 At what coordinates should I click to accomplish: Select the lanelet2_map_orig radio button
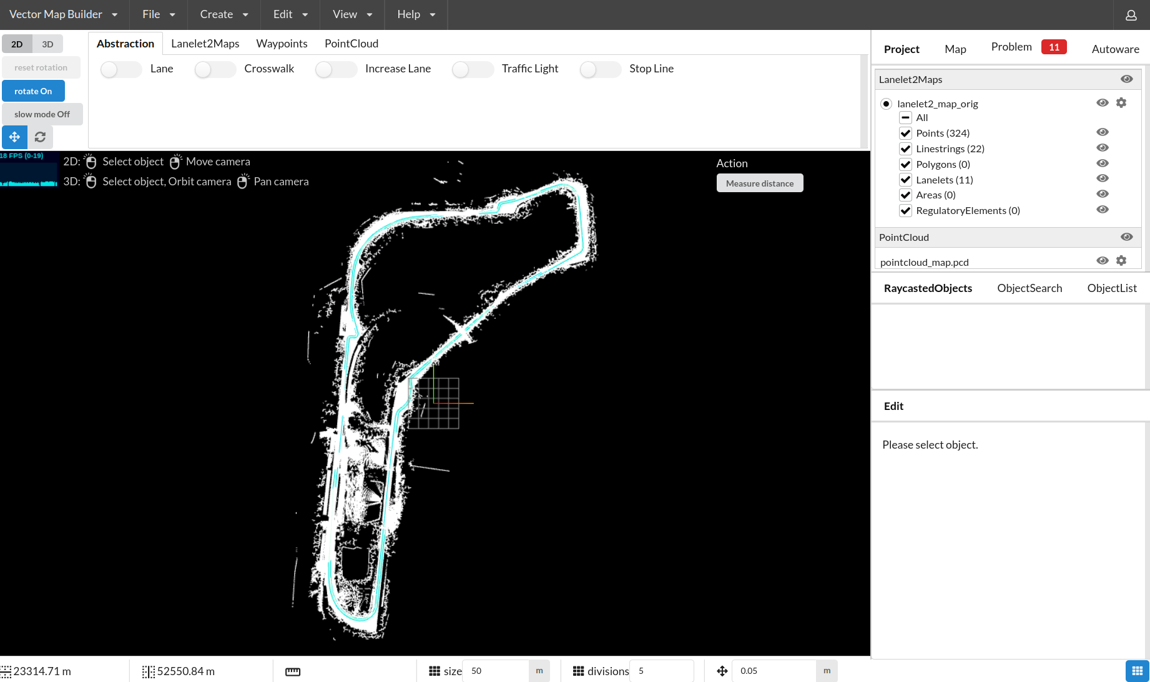coord(886,103)
